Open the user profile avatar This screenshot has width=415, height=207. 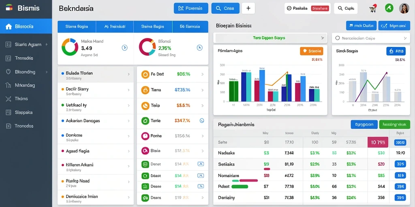tap(404, 8)
